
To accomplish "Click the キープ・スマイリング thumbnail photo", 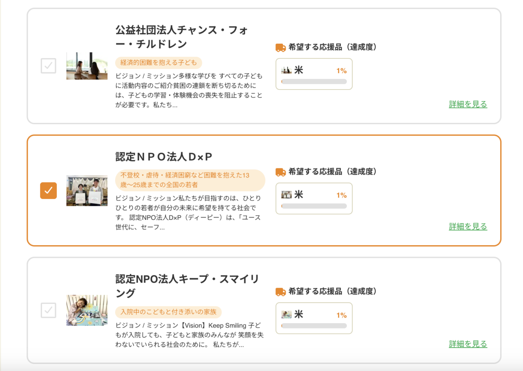I will (87, 310).
